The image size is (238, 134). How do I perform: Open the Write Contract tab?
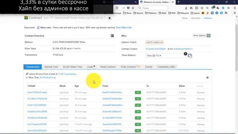click(130, 67)
